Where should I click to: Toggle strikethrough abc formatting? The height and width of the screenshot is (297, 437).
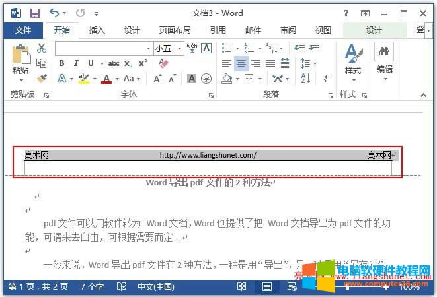[114, 64]
